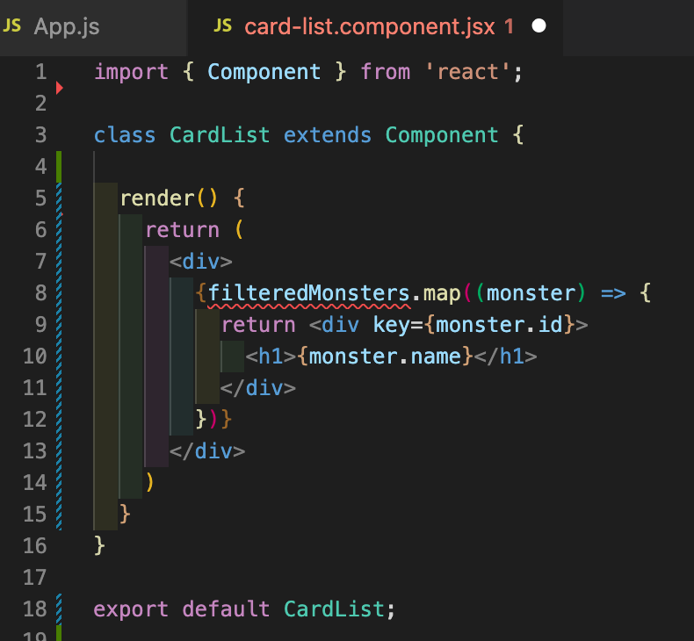The width and height of the screenshot is (694, 641).
Task: Click opening '<div>' tag on line 7
Action: point(201,262)
